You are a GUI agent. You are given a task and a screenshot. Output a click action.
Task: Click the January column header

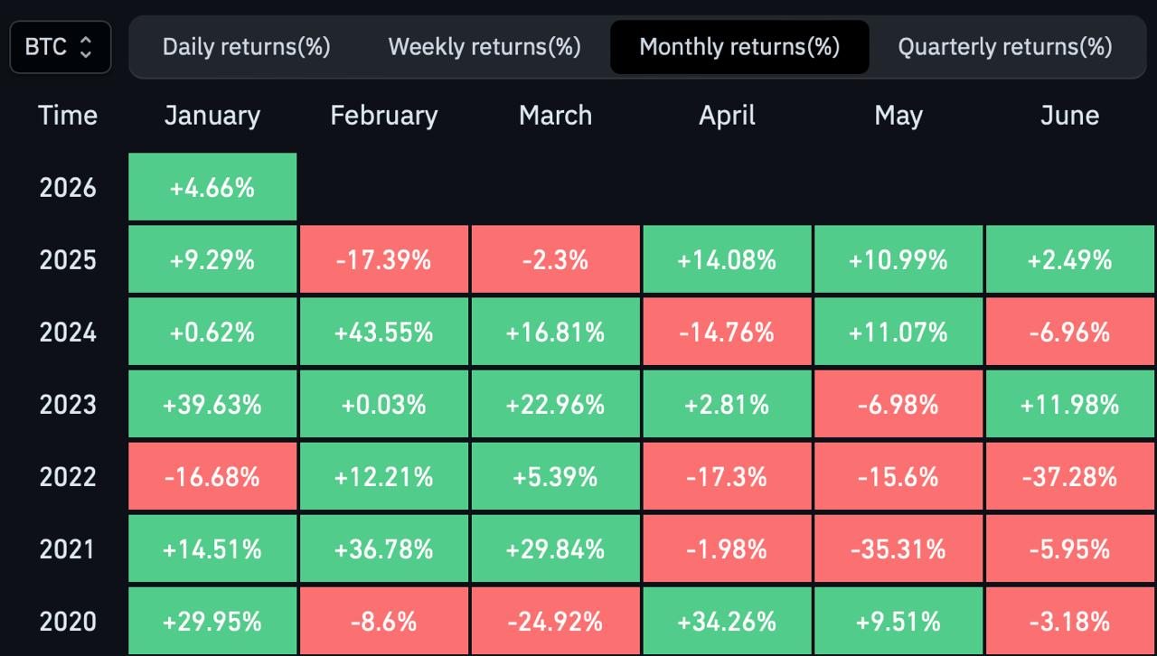click(x=212, y=116)
